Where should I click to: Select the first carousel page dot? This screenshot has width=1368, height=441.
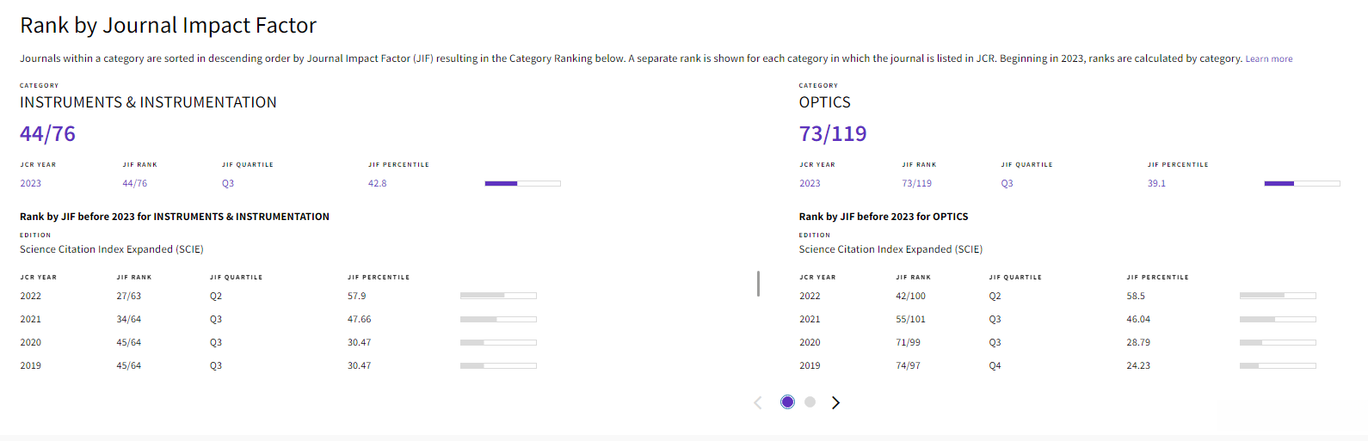787,402
